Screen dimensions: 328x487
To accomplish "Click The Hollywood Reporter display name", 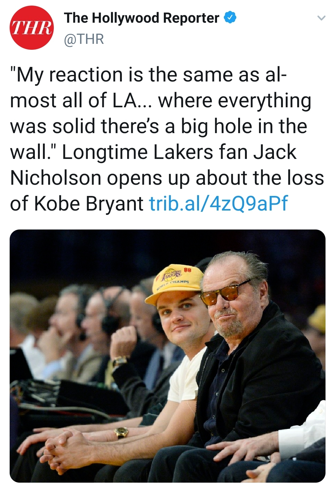I will tap(142, 18).
